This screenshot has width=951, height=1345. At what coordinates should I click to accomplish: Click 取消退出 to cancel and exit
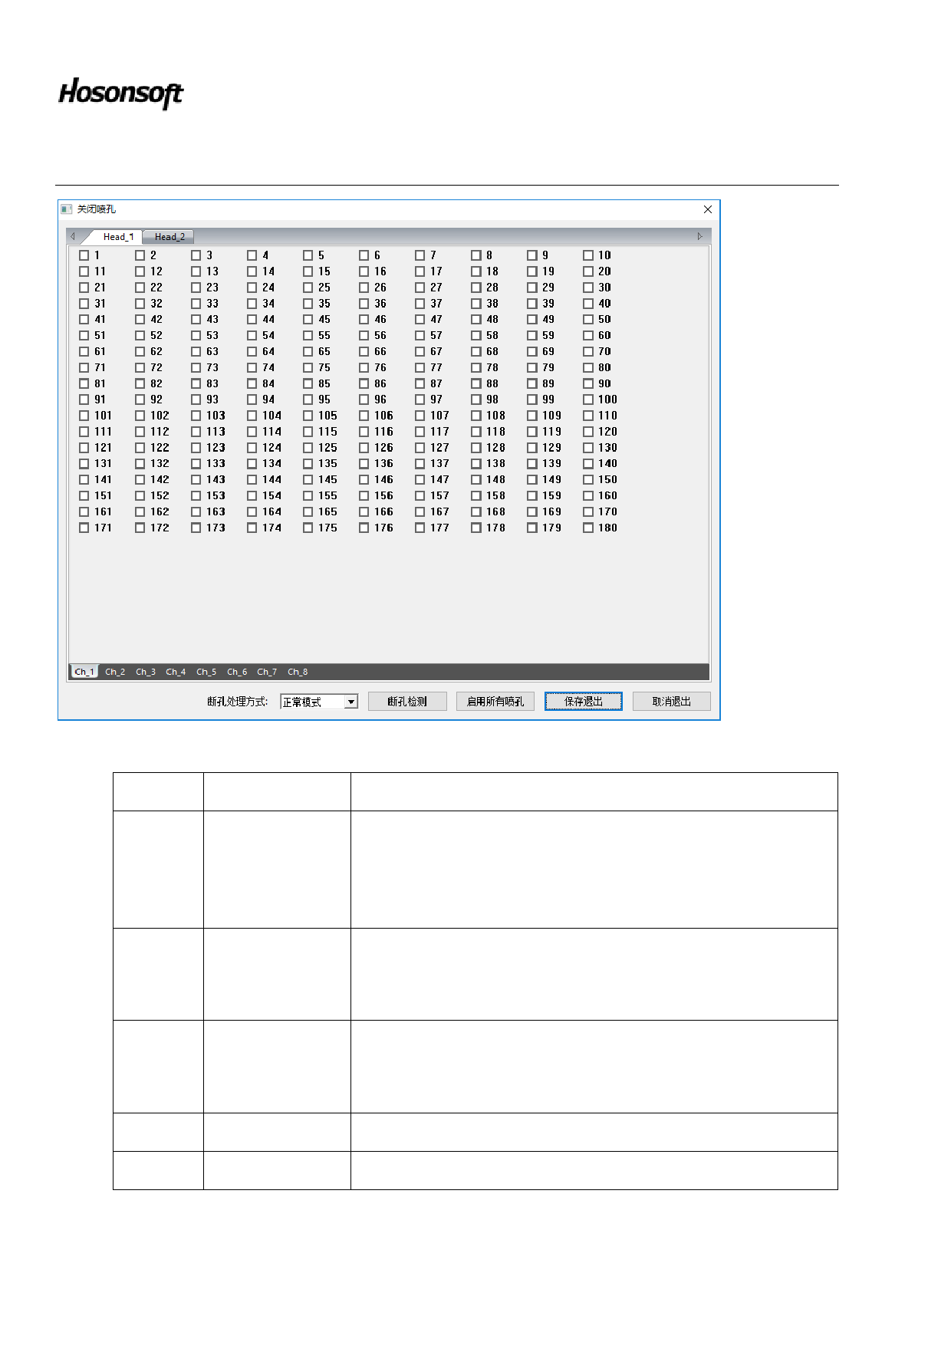click(671, 702)
